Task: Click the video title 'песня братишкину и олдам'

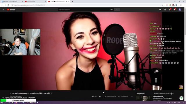Action: tap(31, 93)
